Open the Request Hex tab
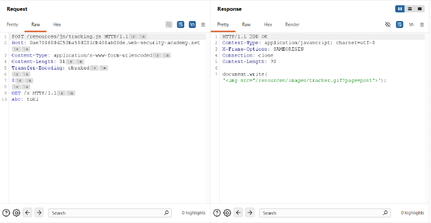 [x=57, y=24]
